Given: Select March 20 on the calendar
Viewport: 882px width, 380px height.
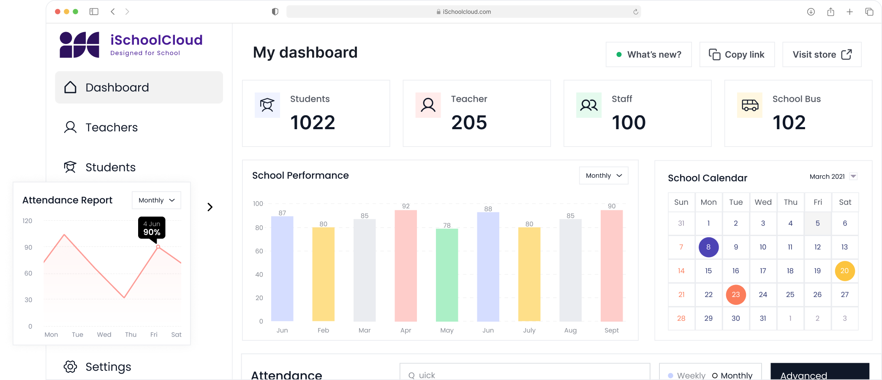Looking at the screenshot, I should (844, 271).
